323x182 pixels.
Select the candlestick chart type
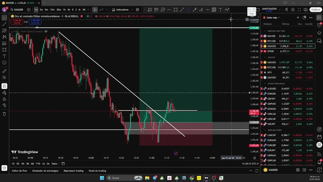95,10
